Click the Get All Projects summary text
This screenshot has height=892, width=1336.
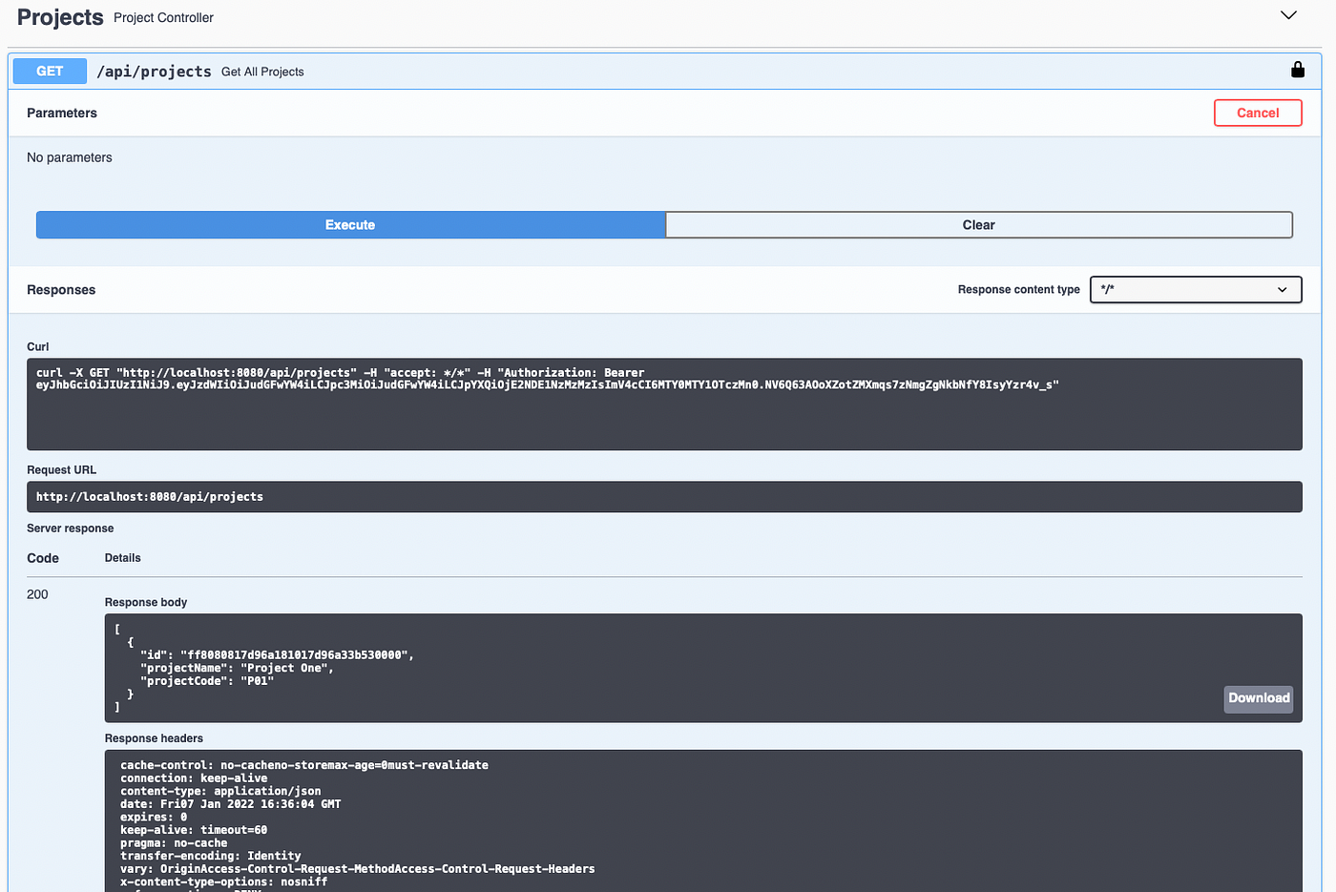click(262, 71)
